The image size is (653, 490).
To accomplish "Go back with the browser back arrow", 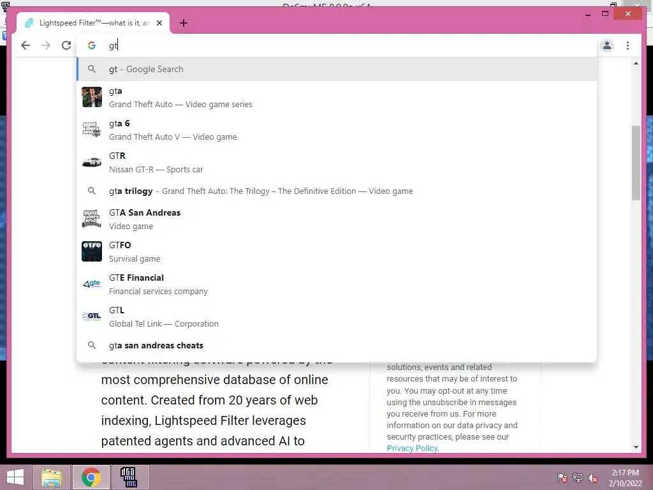I will pyautogui.click(x=26, y=45).
